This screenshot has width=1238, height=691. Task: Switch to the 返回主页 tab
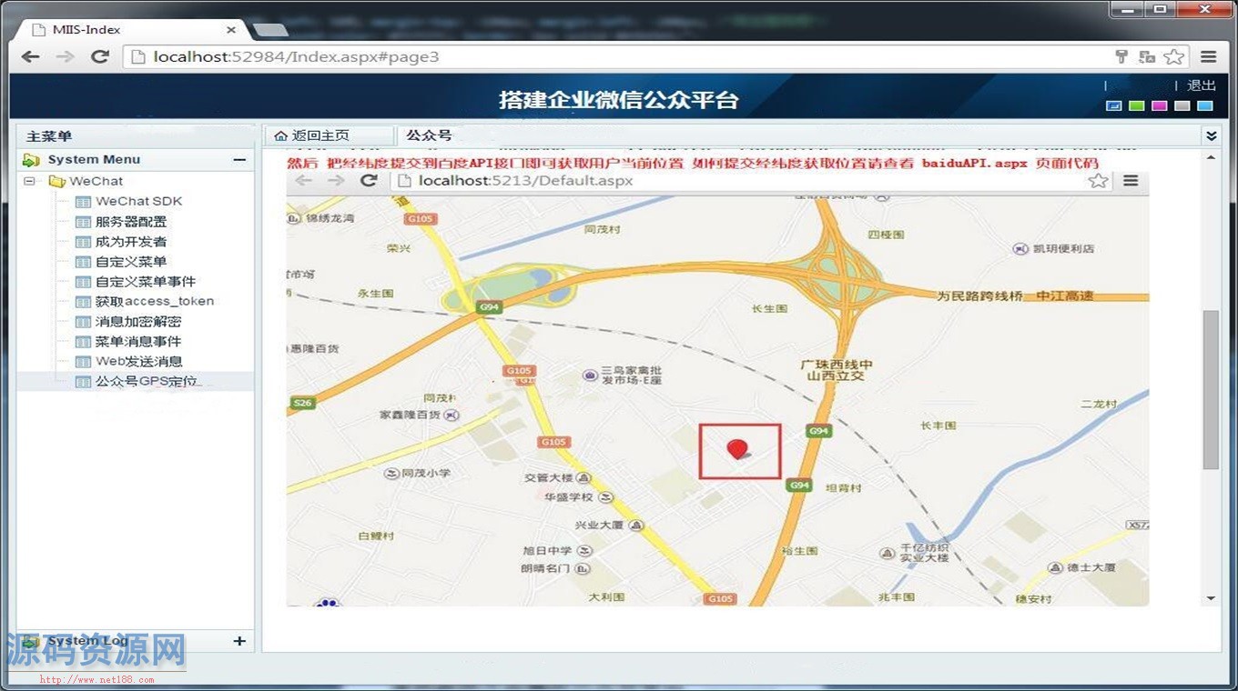(x=329, y=135)
